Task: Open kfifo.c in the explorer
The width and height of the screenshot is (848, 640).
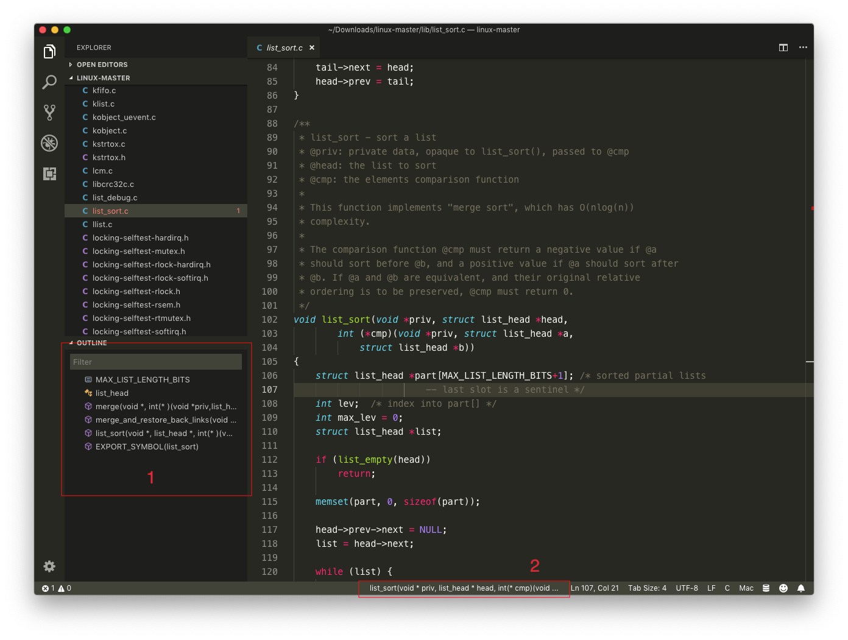Action: pyautogui.click(x=156, y=91)
